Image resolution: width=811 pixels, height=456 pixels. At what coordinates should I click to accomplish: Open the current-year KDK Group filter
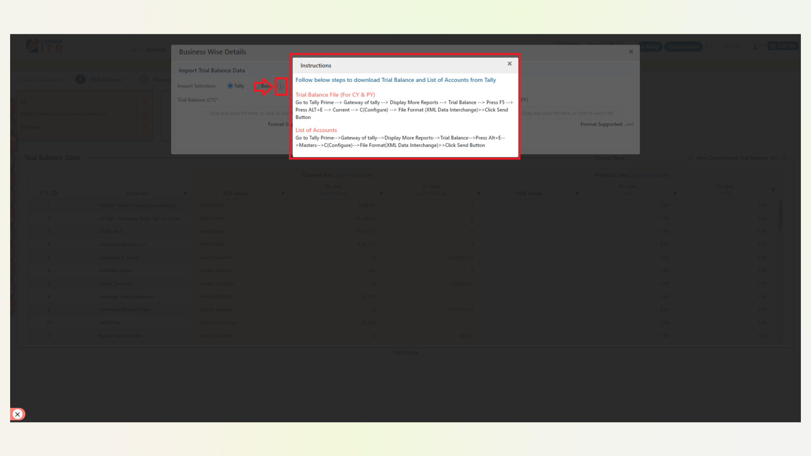tap(283, 193)
